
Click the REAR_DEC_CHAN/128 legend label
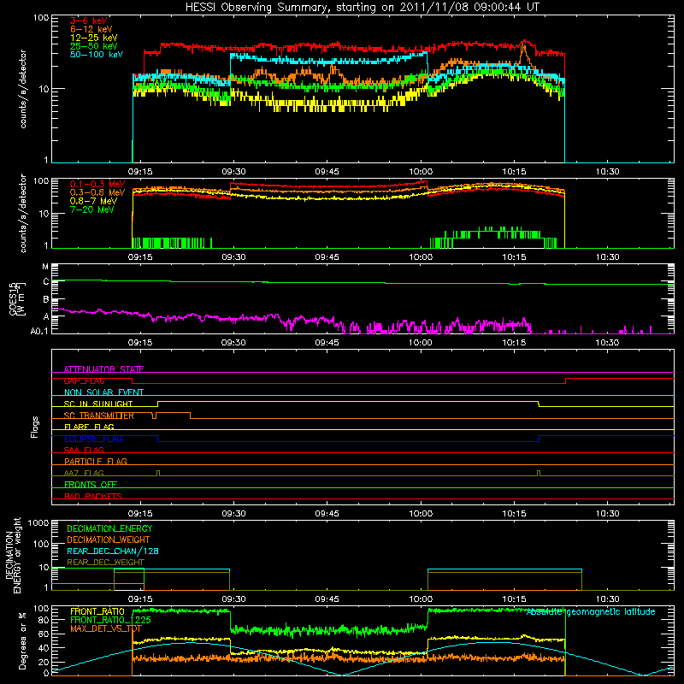[x=113, y=551]
